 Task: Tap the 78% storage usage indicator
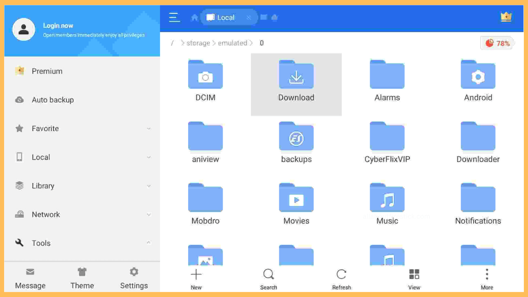click(x=497, y=42)
